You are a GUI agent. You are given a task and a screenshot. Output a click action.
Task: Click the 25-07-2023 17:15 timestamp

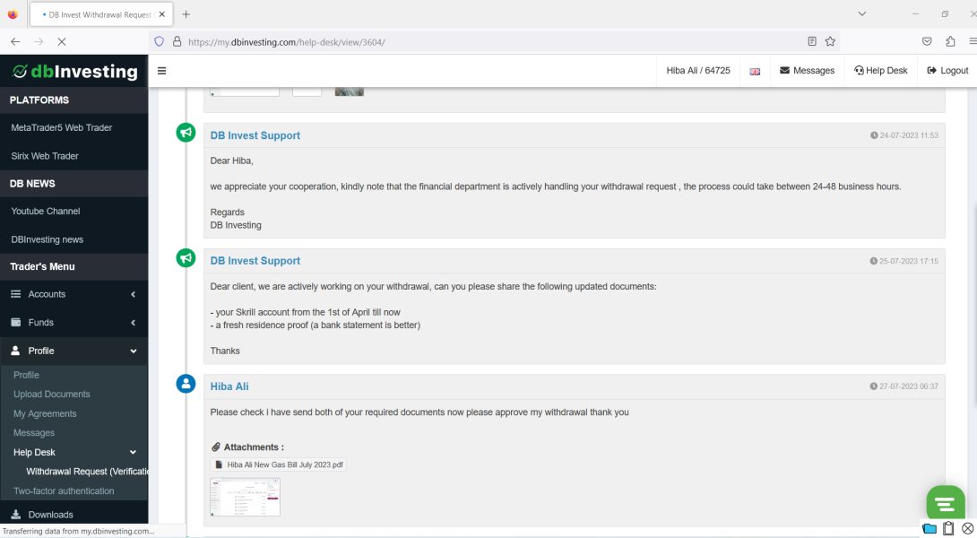pyautogui.click(x=904, y=261)
